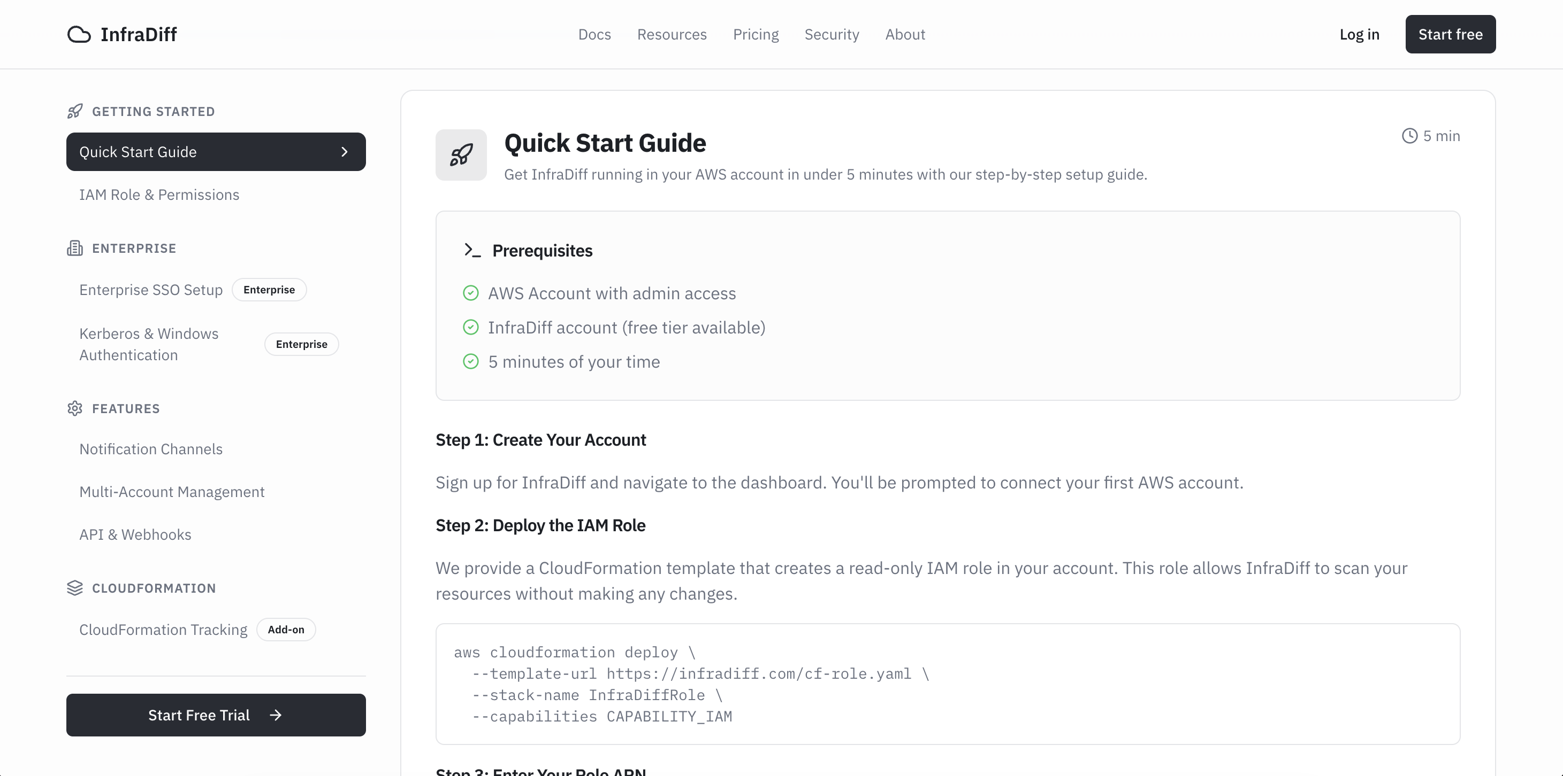This screenshot has width=1563, height=776.
Task: Click the InfraDiff account free tier checkmark
Action: click(471, 328)
